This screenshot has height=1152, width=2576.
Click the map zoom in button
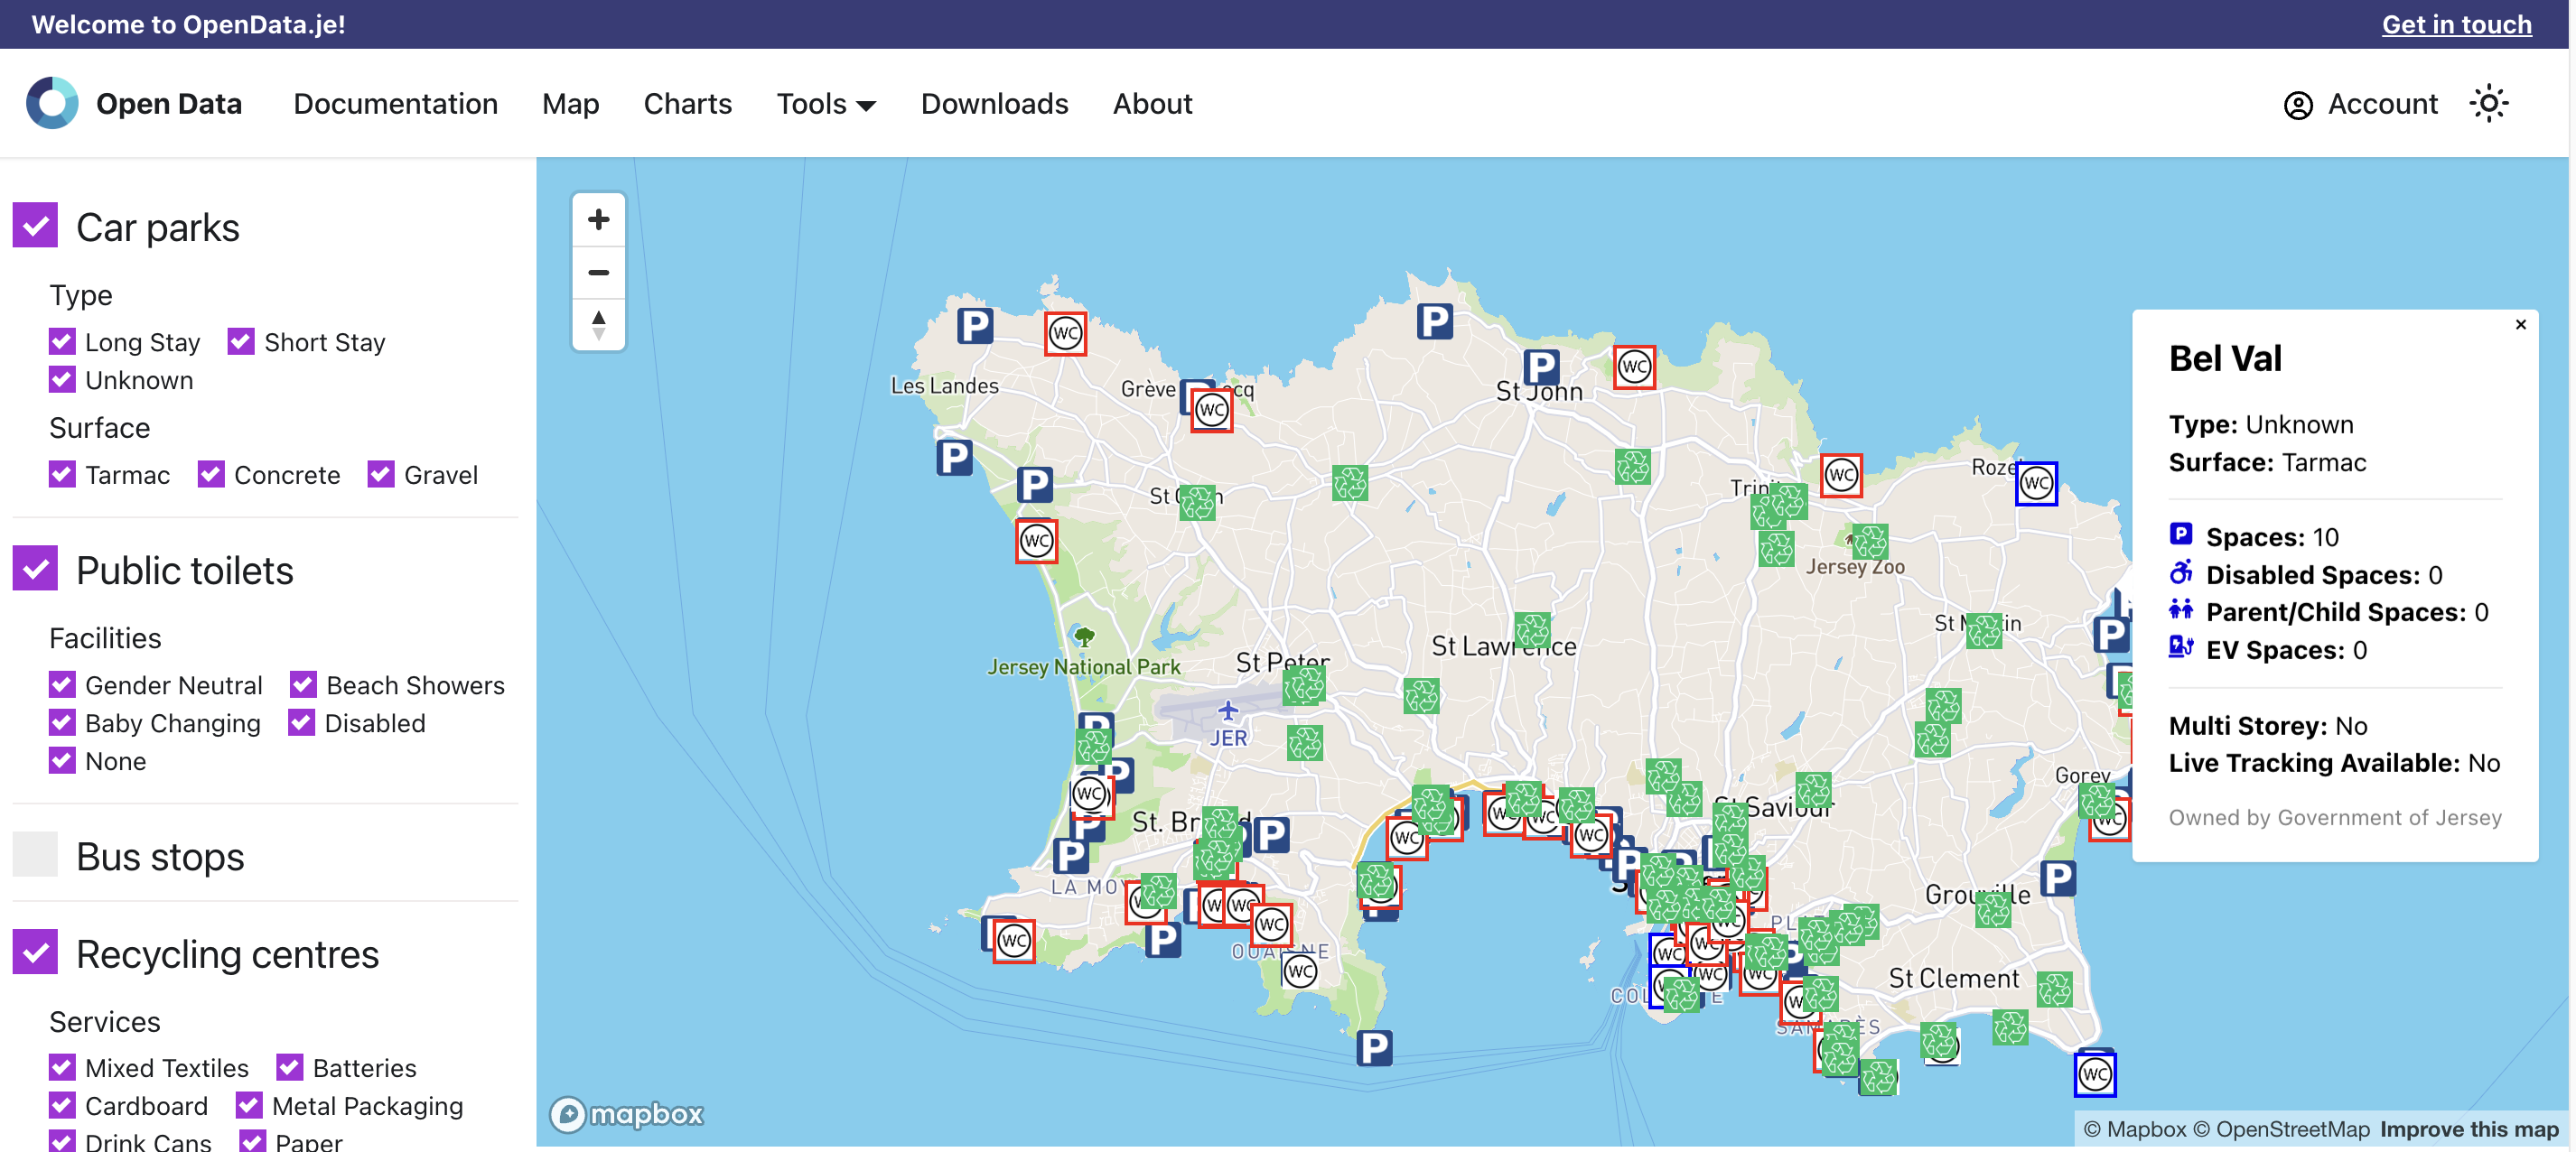598,219
